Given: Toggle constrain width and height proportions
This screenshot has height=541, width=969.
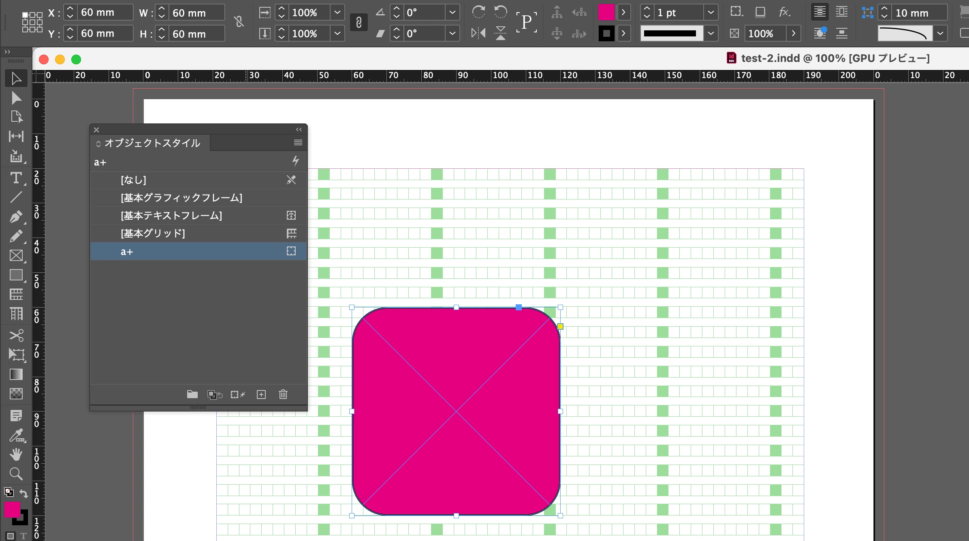Looking at the screenshot, I should coord(239,22).
